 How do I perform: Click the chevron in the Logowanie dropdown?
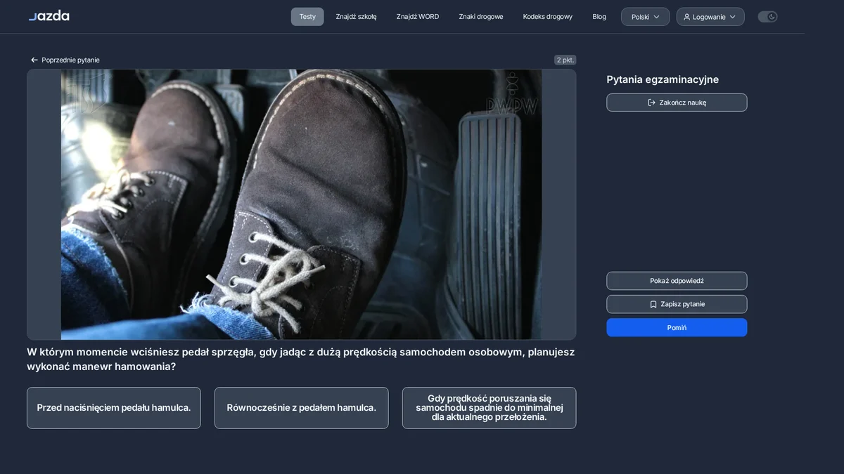click(x=732, y=17)
